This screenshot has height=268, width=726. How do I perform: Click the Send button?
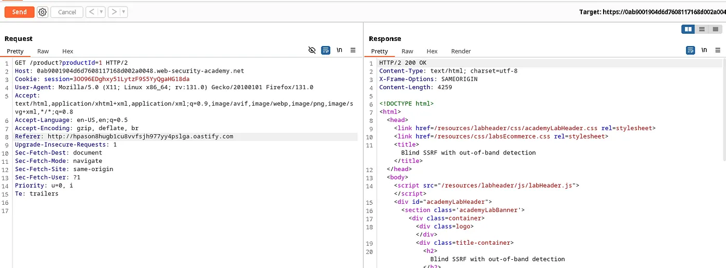coord(19,12)
